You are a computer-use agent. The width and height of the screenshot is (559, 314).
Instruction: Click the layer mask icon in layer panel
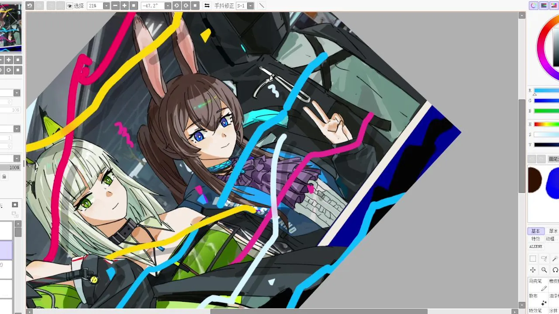[x=15, y=205]
